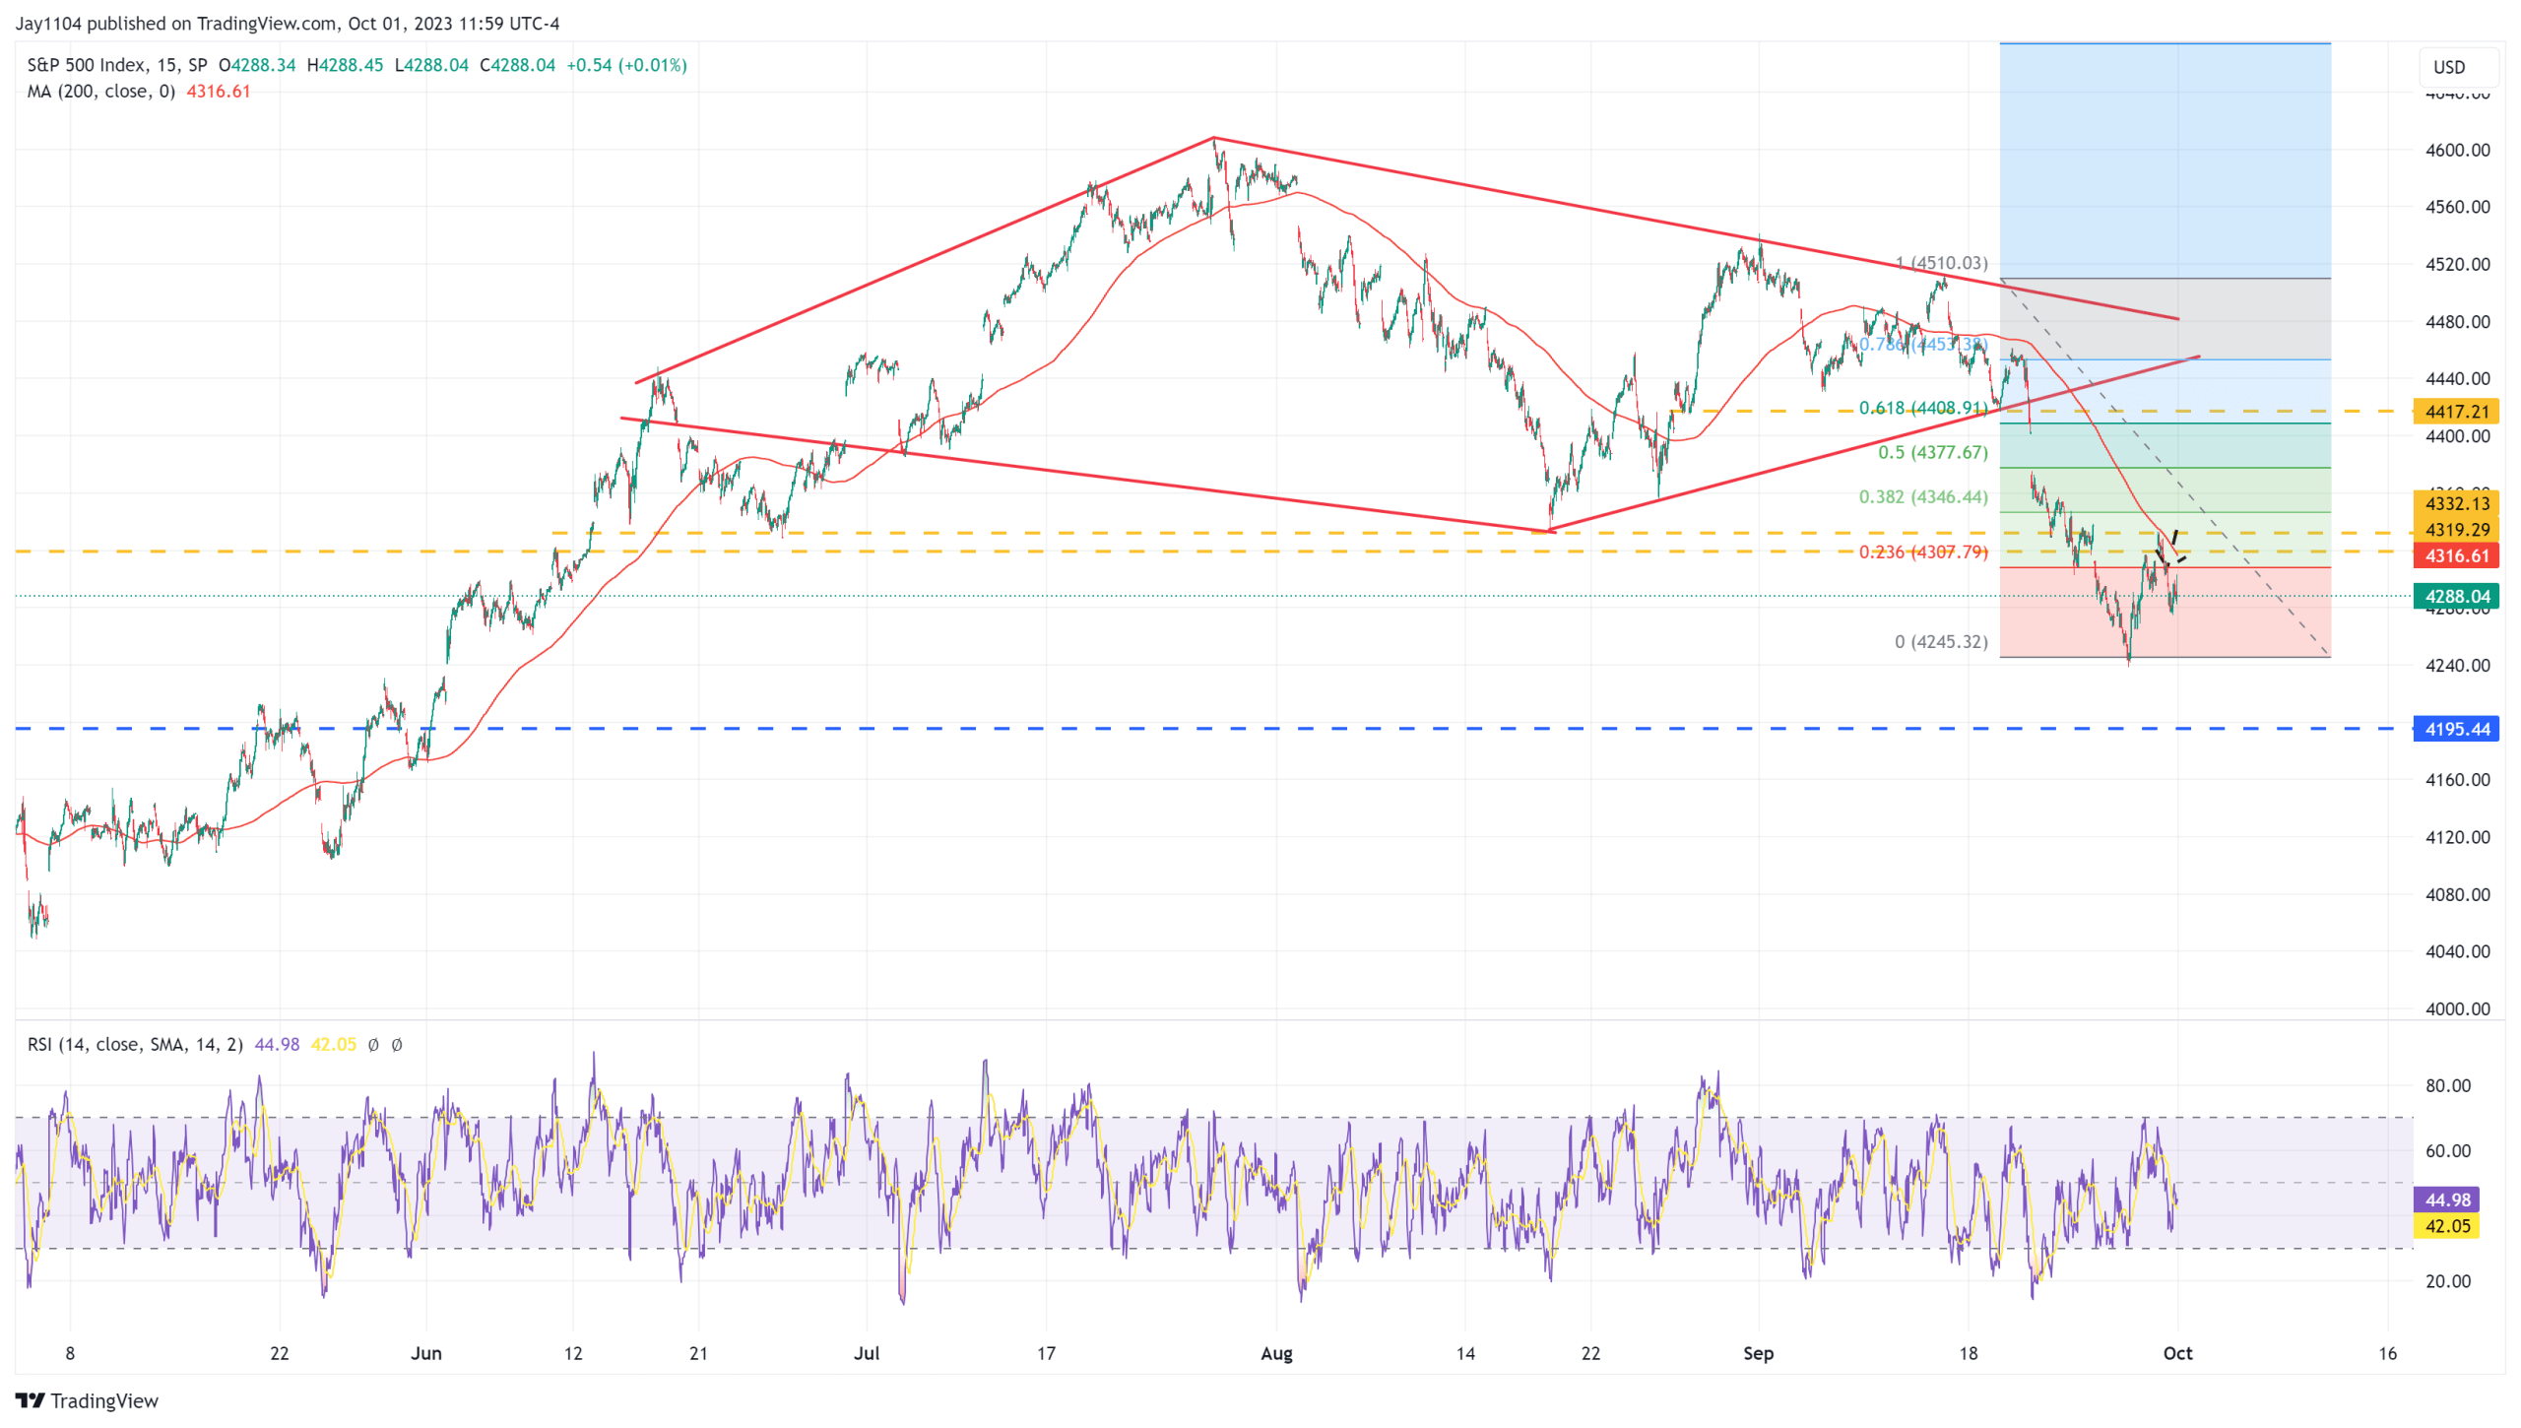Click the Sep date on time axis
The height and width of the screenshot is (1428, 2521).
[1758, 1353]
